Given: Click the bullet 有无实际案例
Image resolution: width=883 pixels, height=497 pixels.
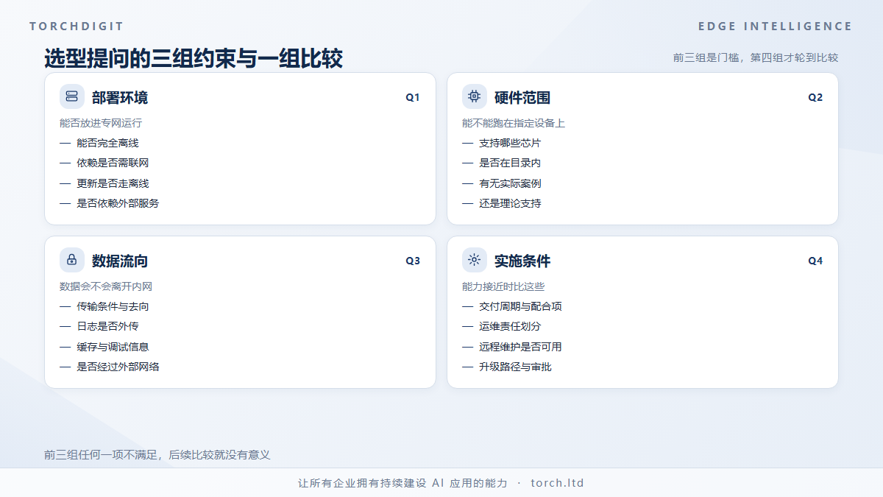Looking at the screenshot, I should point(510,183).
